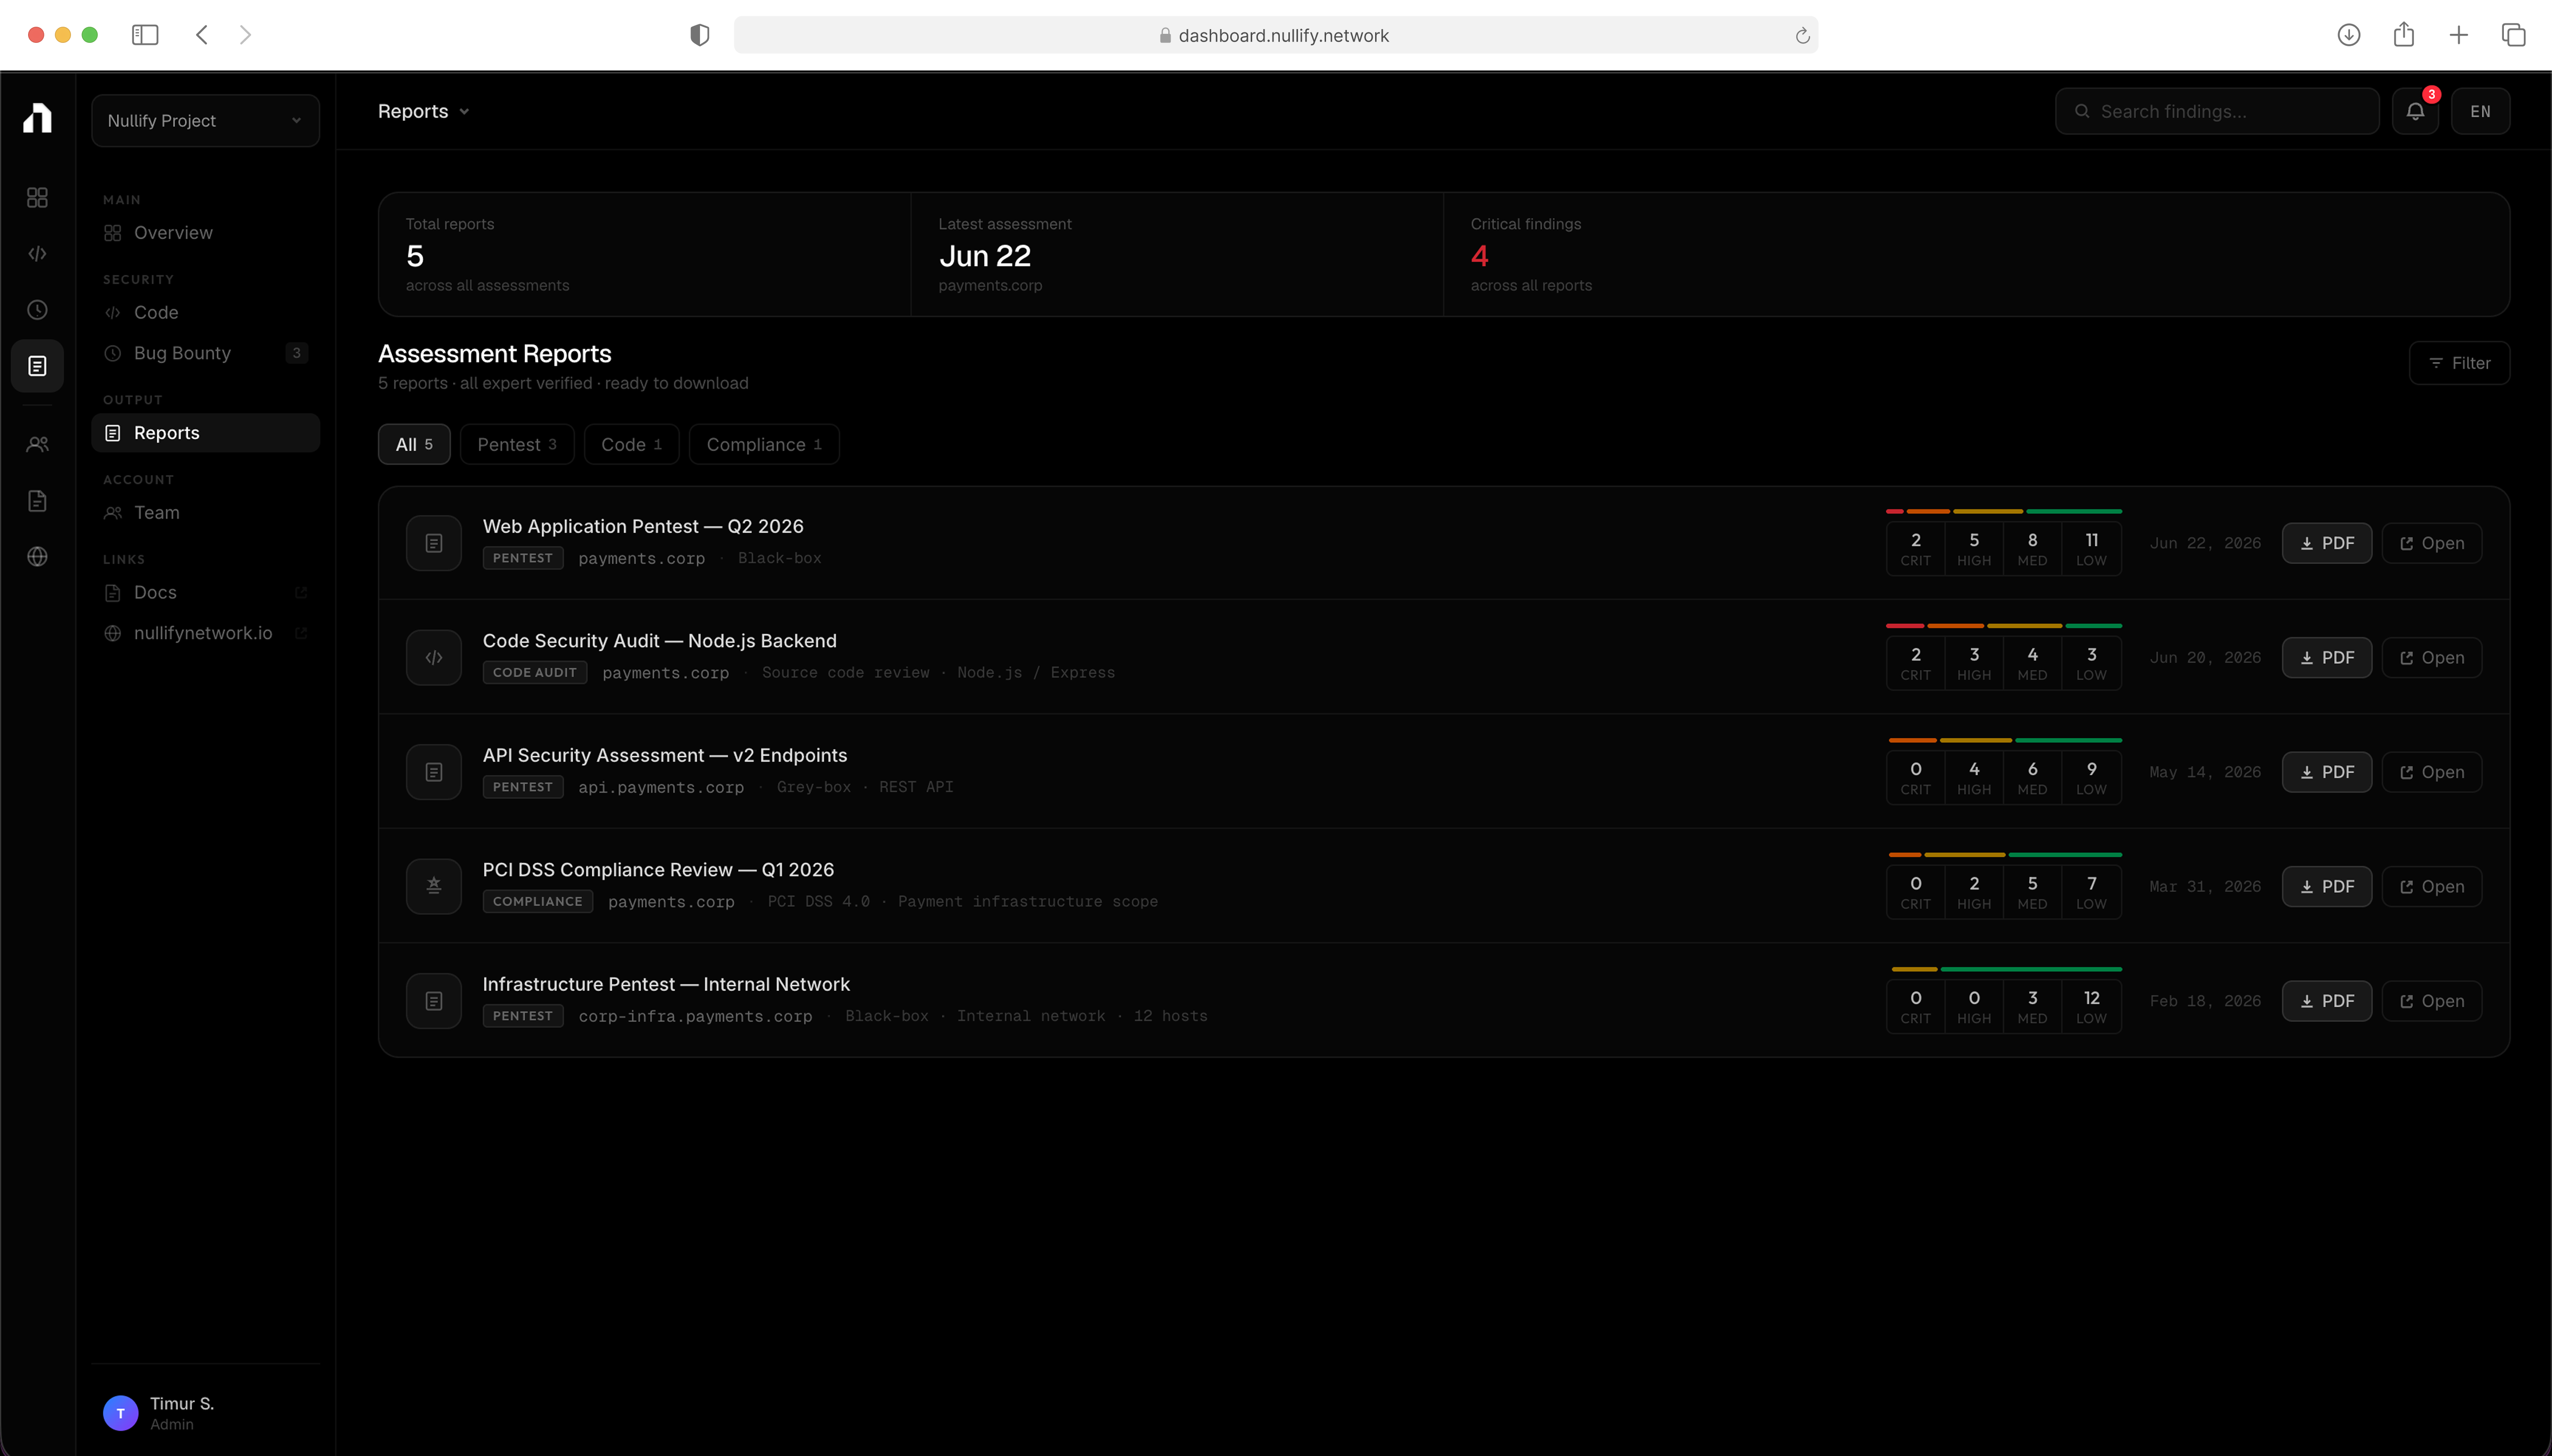The width and height of the screenshot is (2552, 1456).
Task: Select Reports in the sidebar
Action: 205,433
